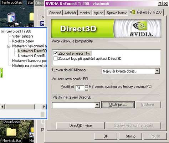Click the PCI memory value field
The image size is (169, 143).
[80, 88]
